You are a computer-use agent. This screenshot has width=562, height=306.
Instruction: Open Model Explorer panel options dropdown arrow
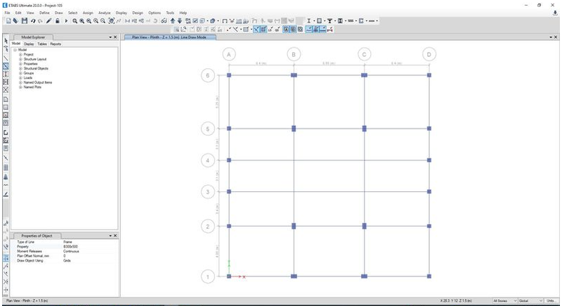point(110,37)
